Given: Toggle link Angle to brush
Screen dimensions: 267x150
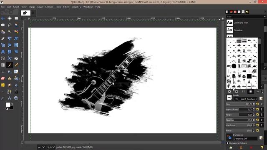Looking at the screenshot, I should (x=262, y=115).
